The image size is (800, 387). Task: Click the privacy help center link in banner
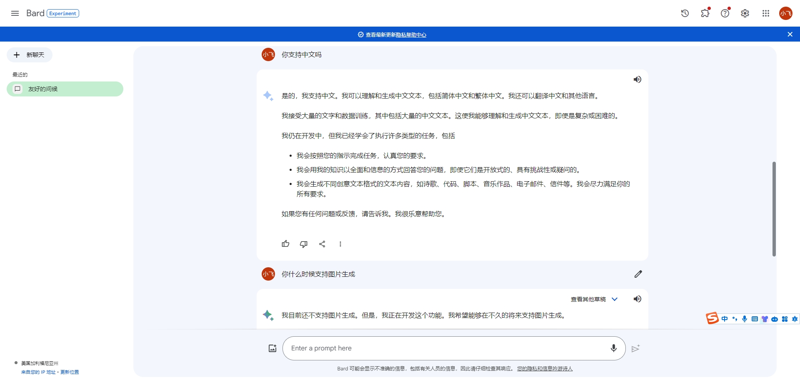(x=411, y=35)
